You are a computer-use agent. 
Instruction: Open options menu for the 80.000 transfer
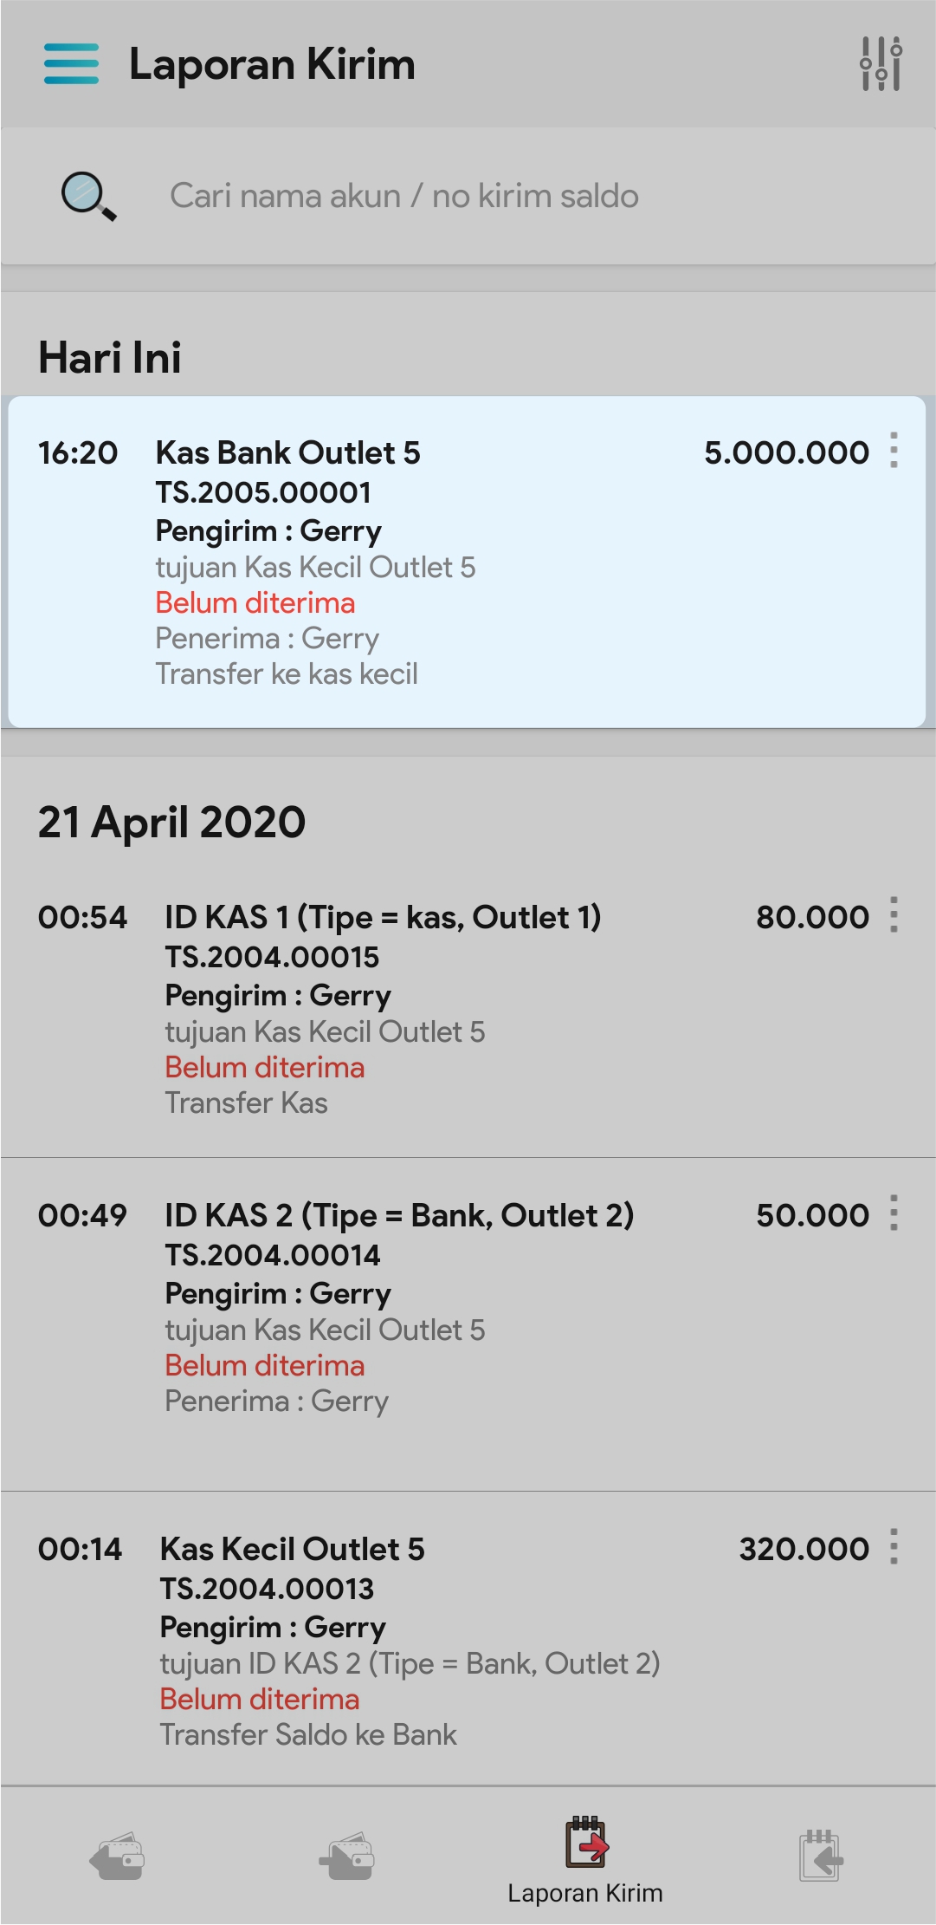(894, 915)
